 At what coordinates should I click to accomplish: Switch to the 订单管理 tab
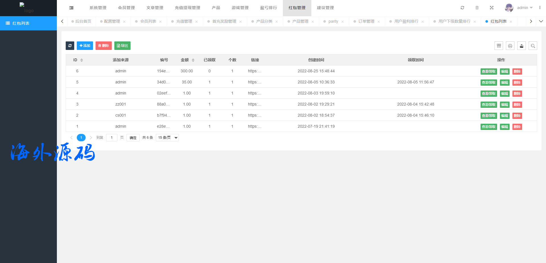coord(366,22)
